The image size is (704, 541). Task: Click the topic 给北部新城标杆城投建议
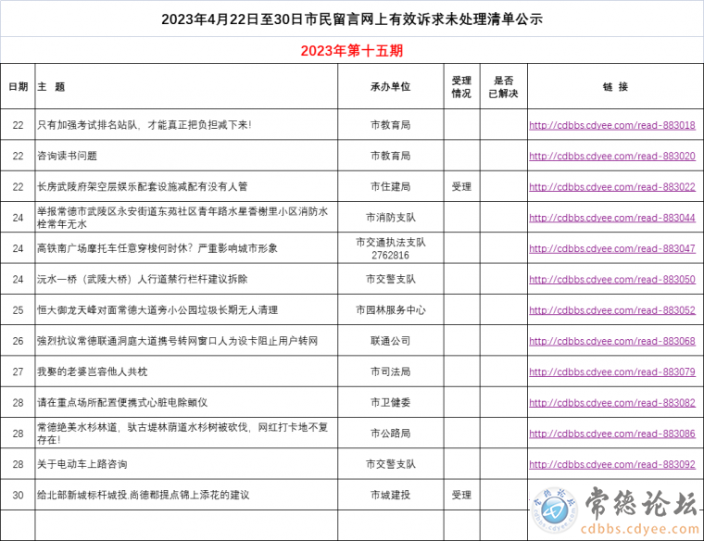point(144,495)
